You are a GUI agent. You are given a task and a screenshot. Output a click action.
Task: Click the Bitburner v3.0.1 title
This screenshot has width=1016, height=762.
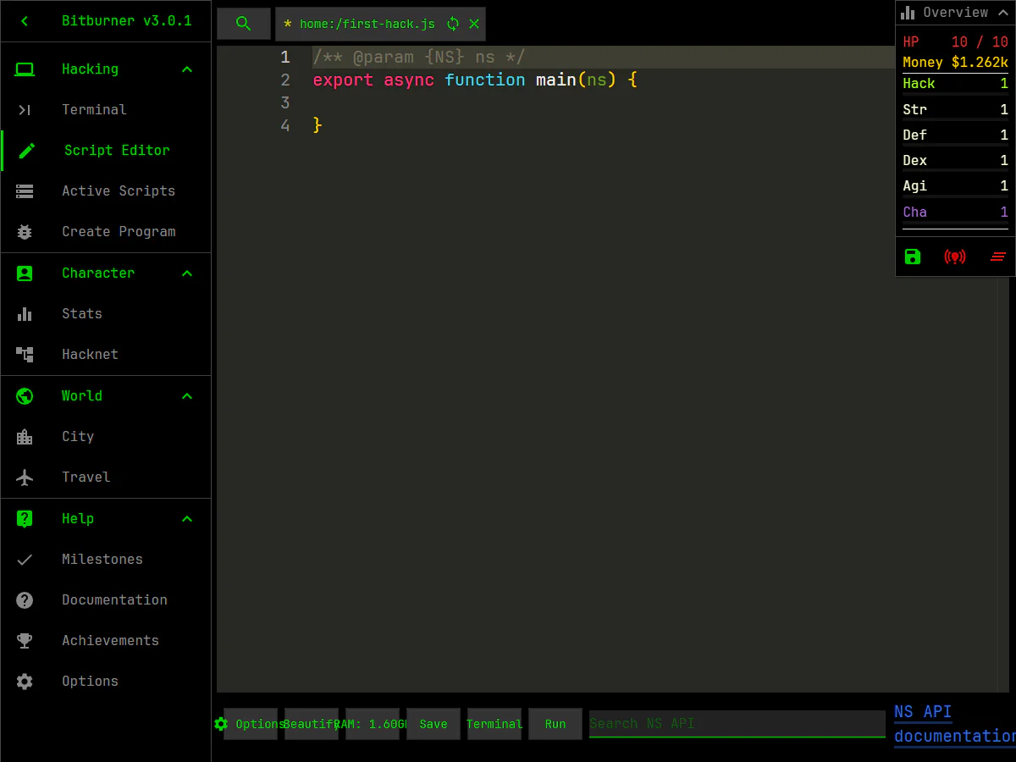point(127,21)
